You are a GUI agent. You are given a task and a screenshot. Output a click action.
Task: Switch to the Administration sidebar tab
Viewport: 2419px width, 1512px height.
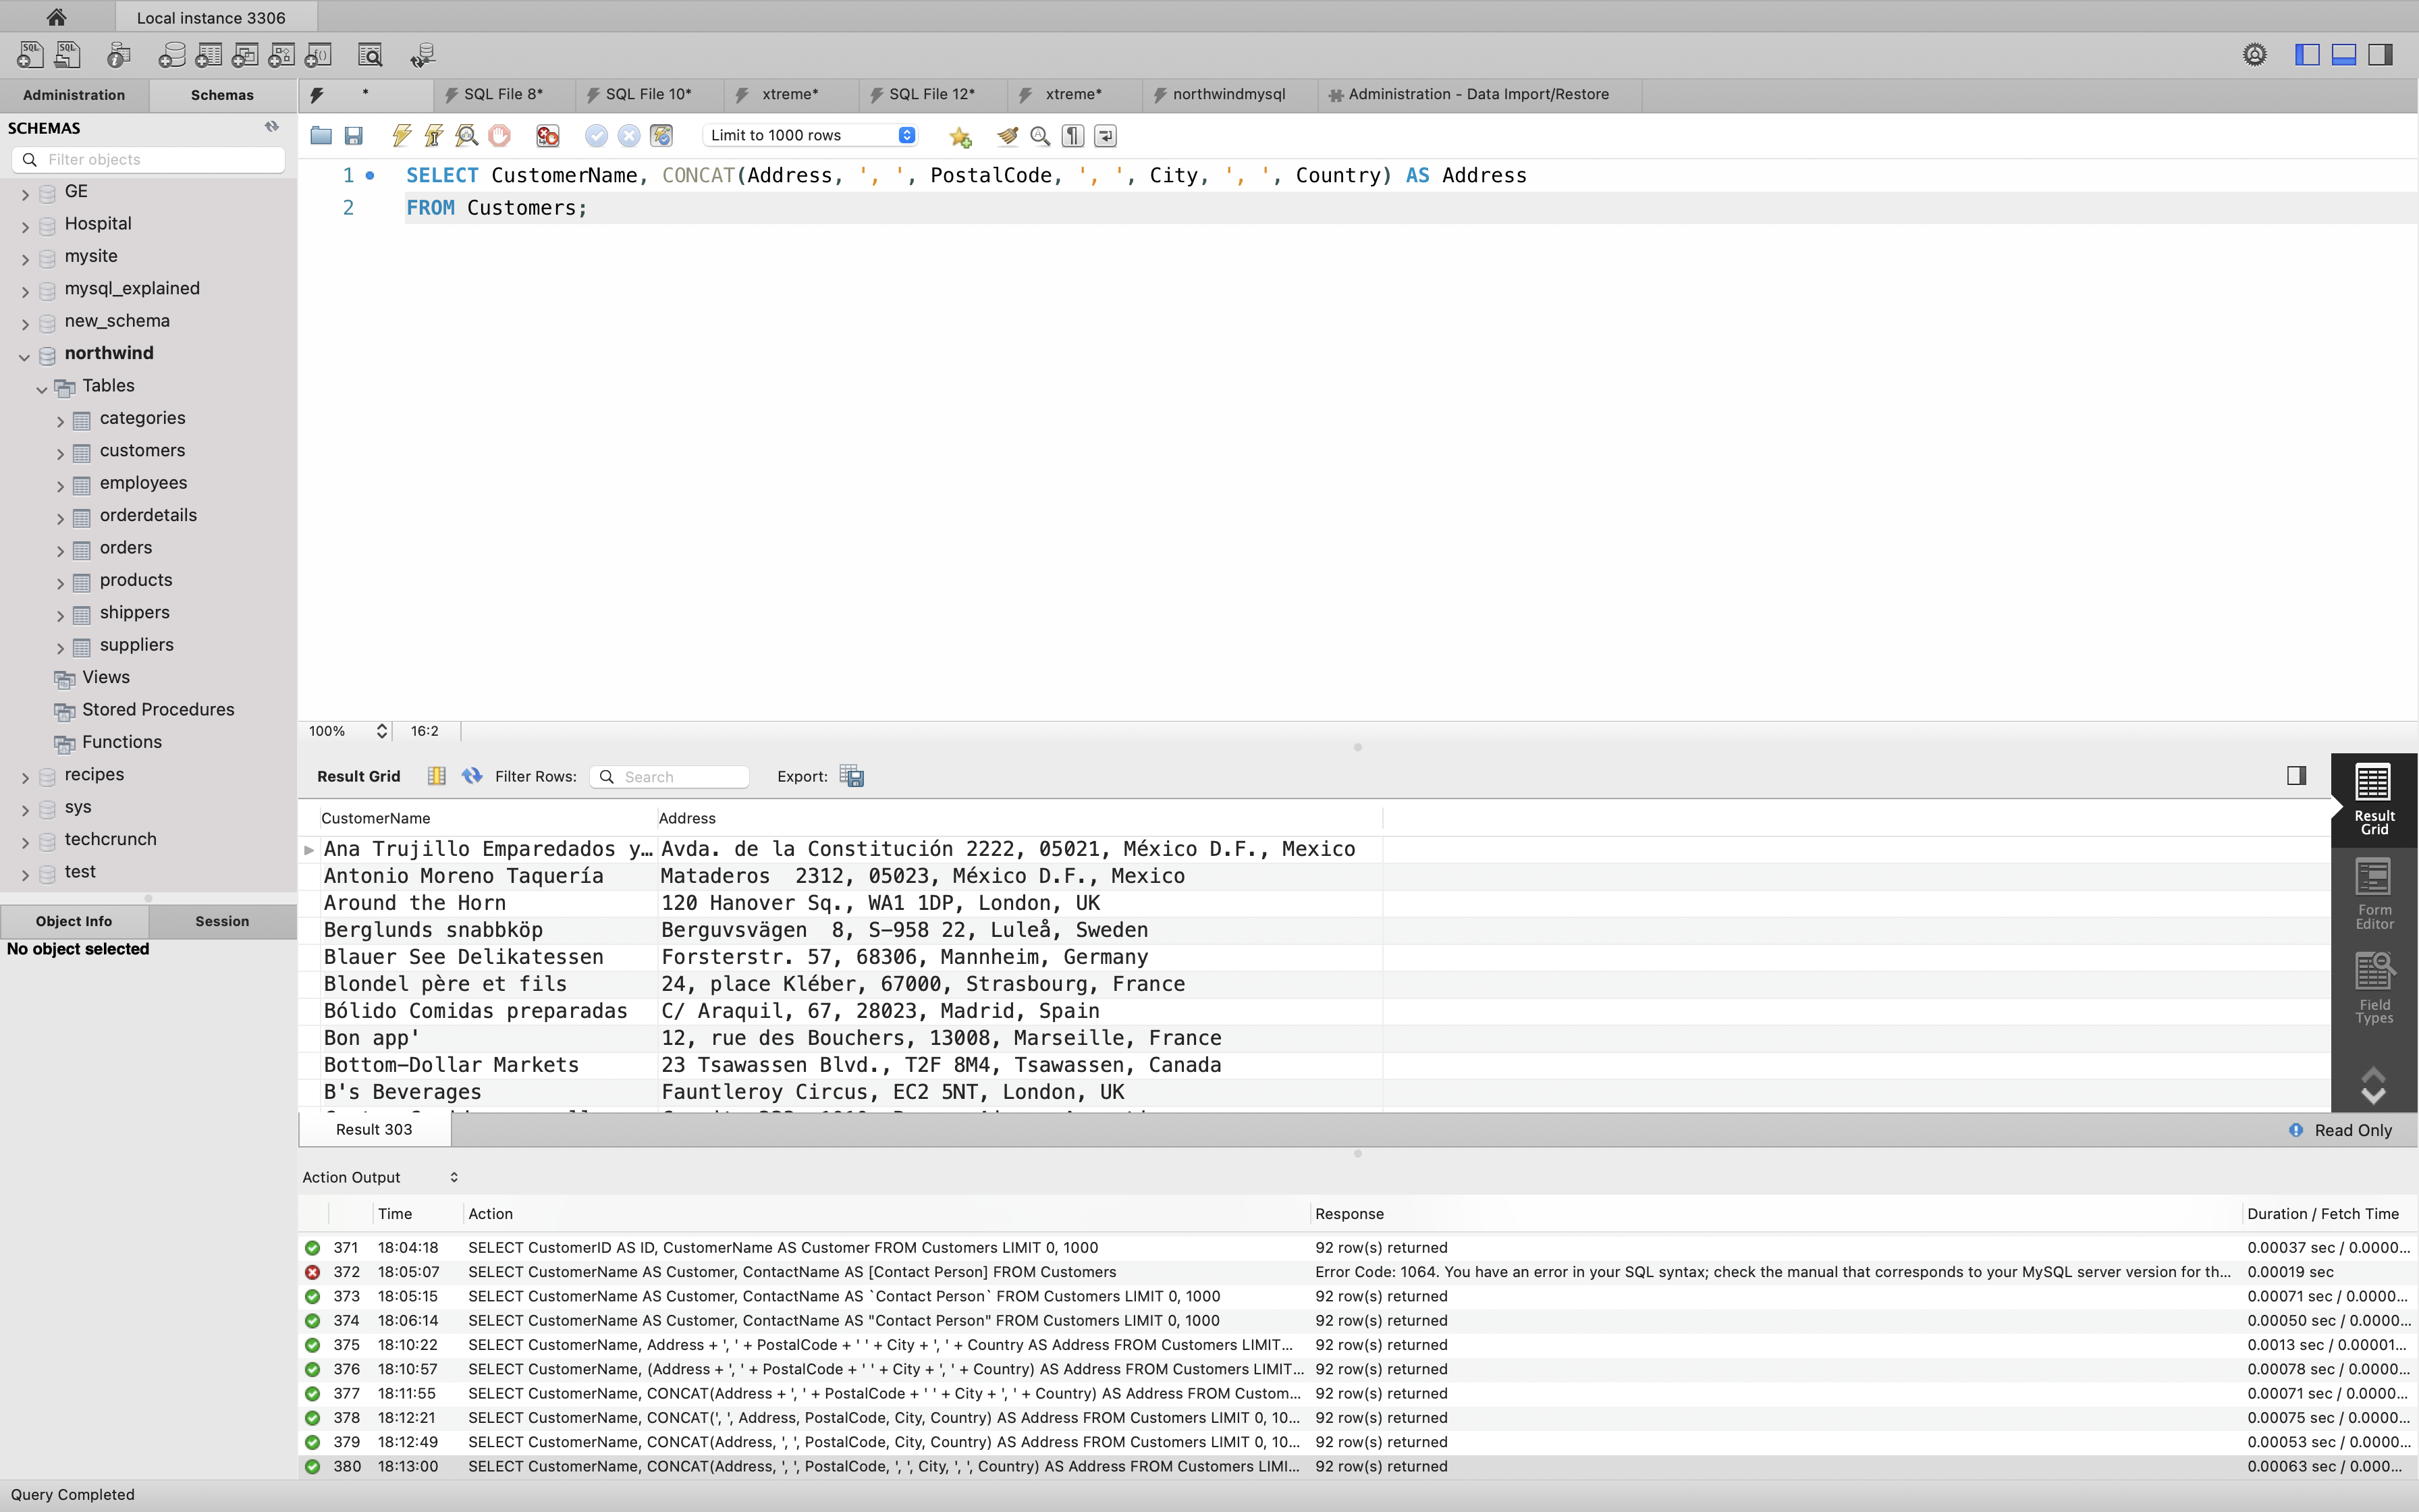(x=74, y=95)
